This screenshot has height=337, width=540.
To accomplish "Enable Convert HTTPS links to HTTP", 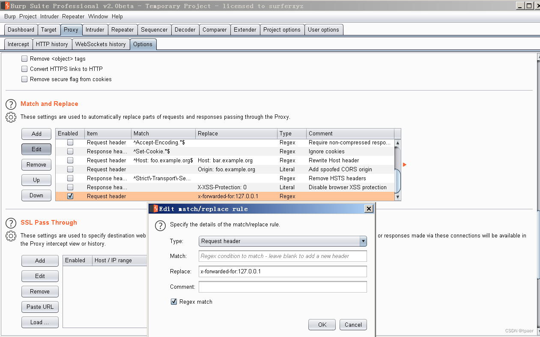I will tap(24, 69).
